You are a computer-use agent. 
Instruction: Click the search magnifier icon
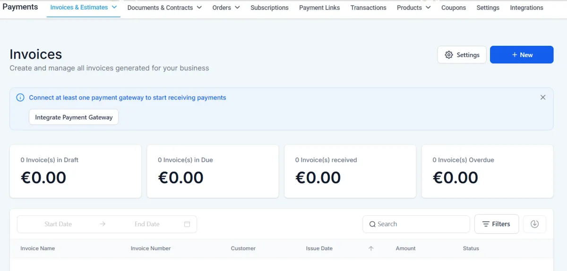373,224
